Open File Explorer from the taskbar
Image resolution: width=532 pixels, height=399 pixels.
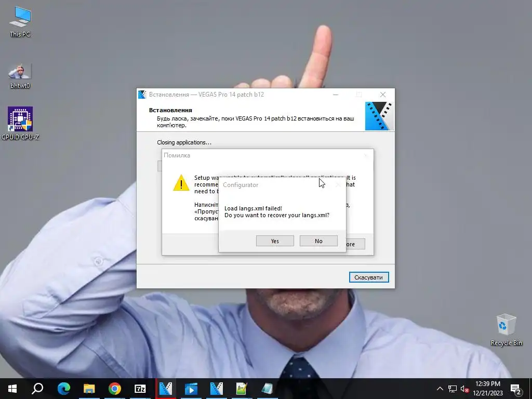pyautogui.click(x=89, y=389)
